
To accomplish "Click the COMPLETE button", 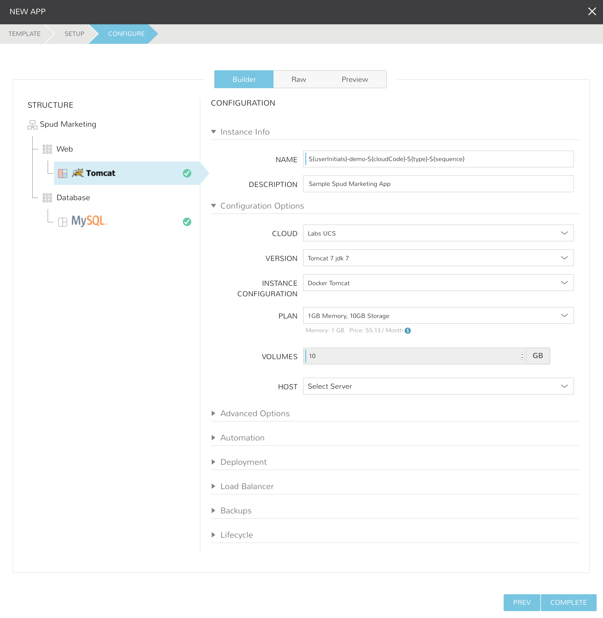I will click(x=568, y=602).
